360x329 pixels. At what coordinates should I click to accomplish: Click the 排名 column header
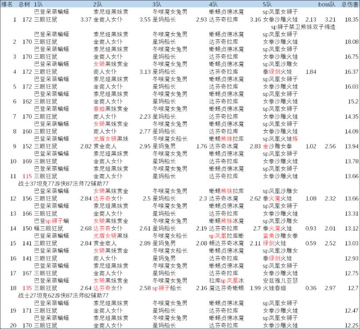pos(6,4)
